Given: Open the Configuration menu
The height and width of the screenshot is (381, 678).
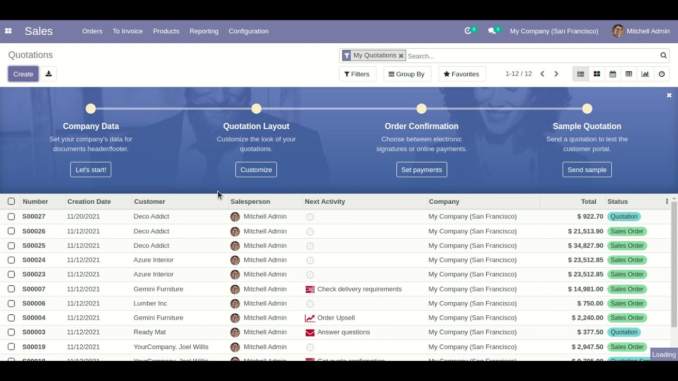Looking at the screenshot, I should tap(248, 31).
